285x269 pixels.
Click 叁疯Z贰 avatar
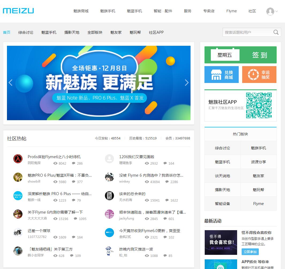pyautogui.click(x=109, y=233)
